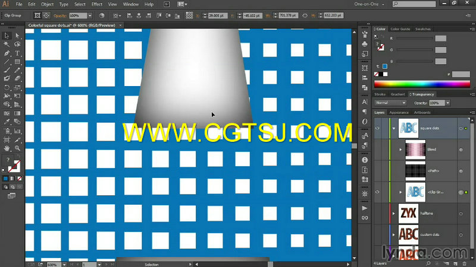Screen dimensions: 476x267
Task: Select the Pen tool
Action: (7, 53)
